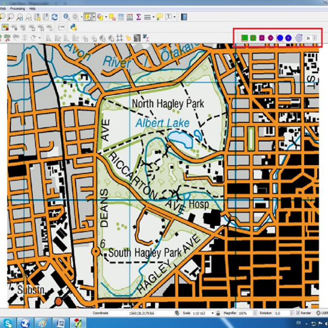Click the purple square with center tool
328x328 pixels.
(262, 38)
